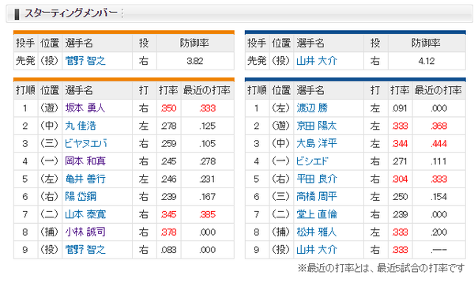
Task: Click recent average .368 for 京田 陽太
Action: pyautogui.click(x=439, y=127)
